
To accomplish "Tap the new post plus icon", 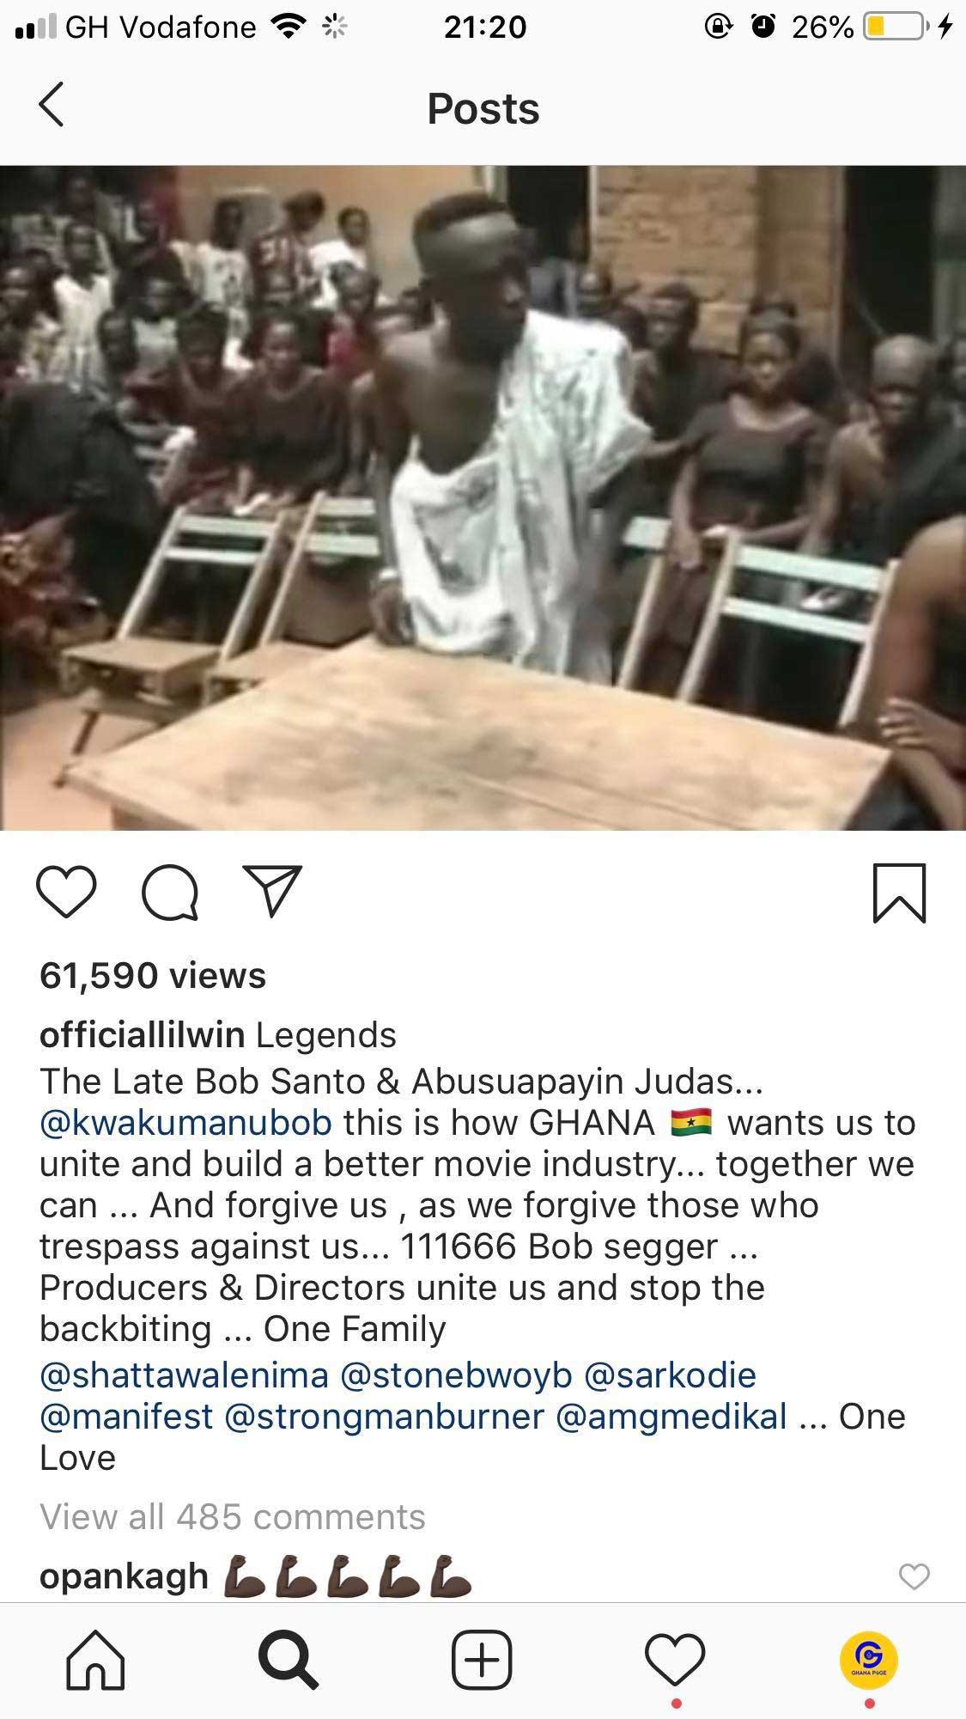I will coord(482,1659).
